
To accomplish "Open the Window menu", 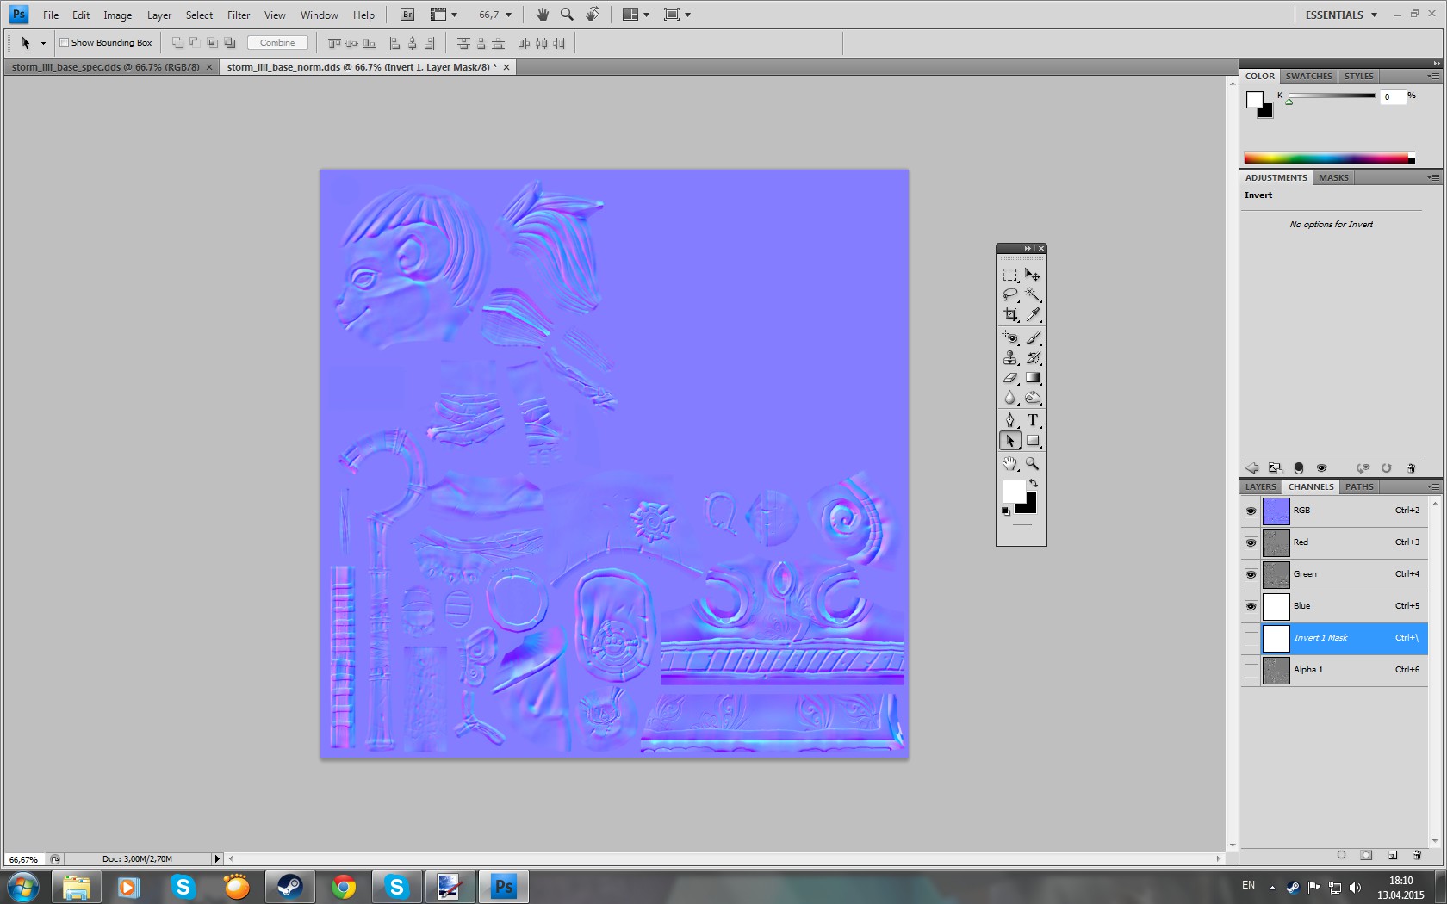I will [x=319, y=15].
